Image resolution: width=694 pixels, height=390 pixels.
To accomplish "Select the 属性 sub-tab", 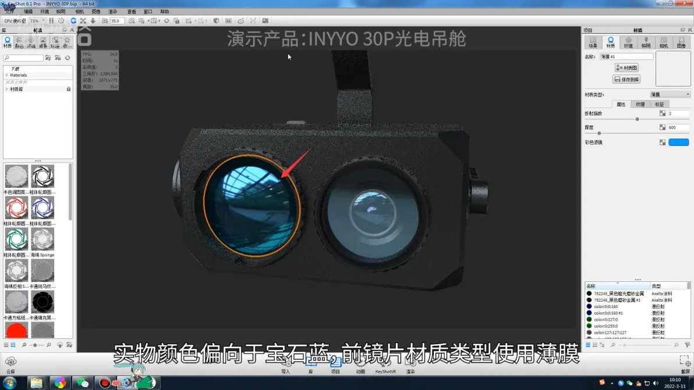I will pos(621,104).
